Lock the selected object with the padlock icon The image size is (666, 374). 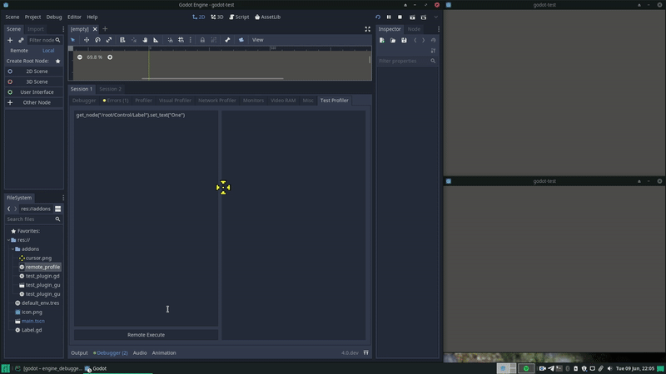coord(202,40)
